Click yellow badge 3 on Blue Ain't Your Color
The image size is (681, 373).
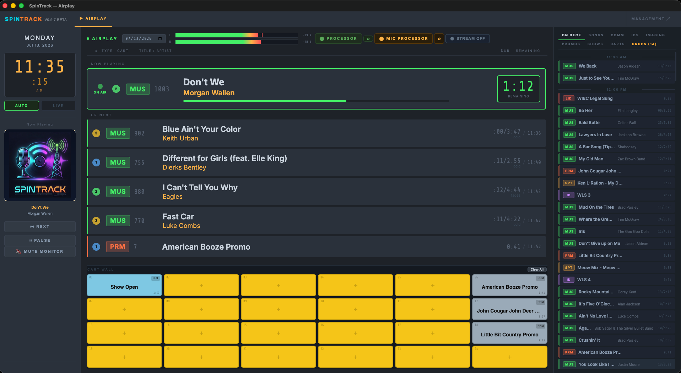[x=96, y=133]
